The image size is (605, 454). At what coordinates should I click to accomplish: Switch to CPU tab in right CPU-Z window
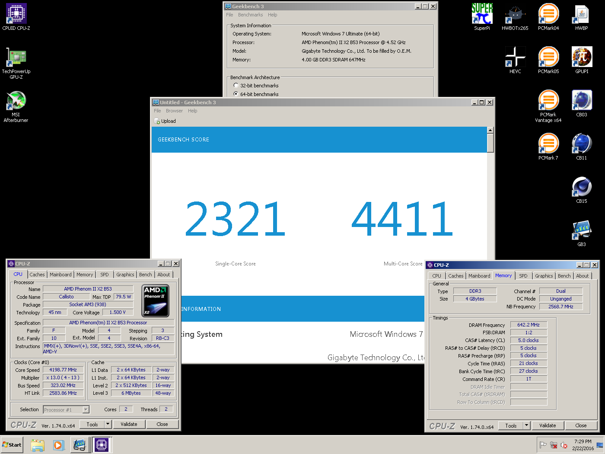pyautogui.click(x=437, y=276)
